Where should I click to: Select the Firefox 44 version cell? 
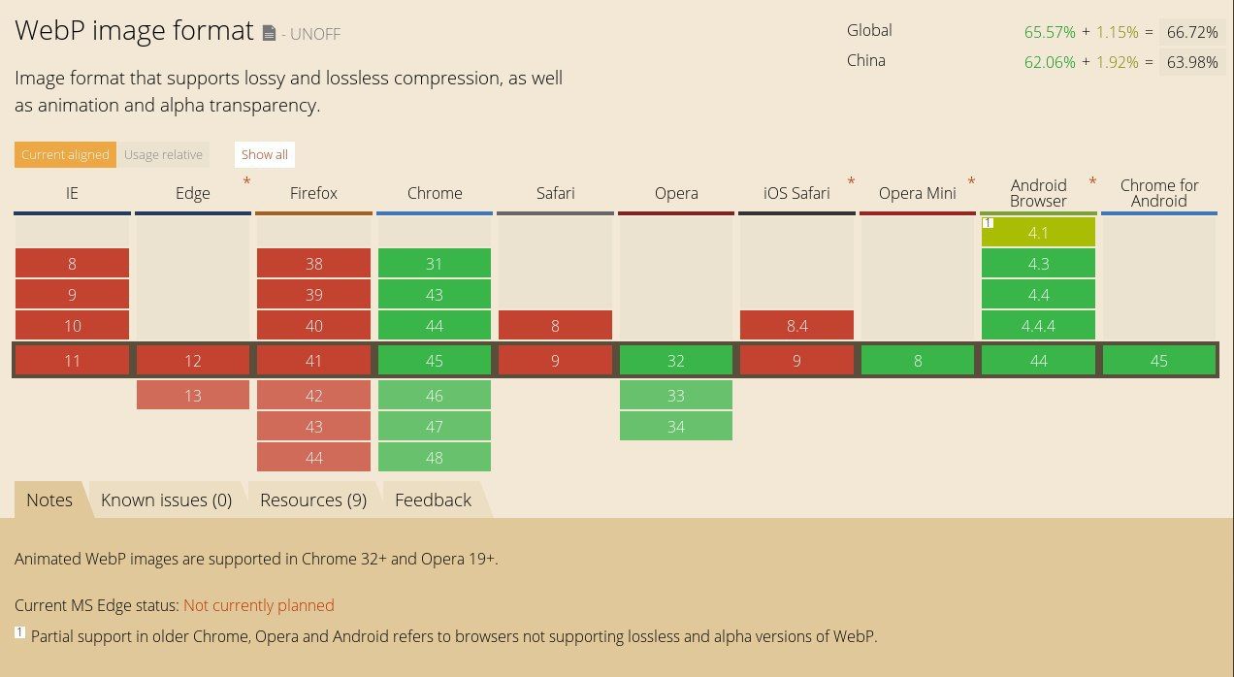pyautogui.click(x=313, y=458)
